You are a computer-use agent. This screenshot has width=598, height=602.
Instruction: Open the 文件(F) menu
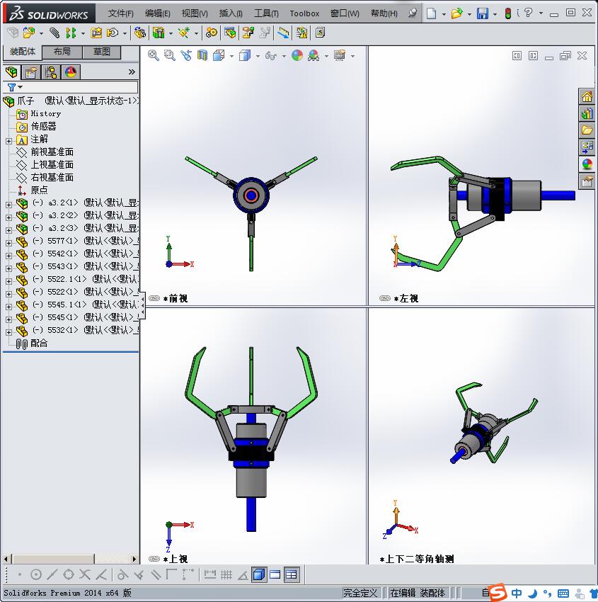(x=120, y=13)
